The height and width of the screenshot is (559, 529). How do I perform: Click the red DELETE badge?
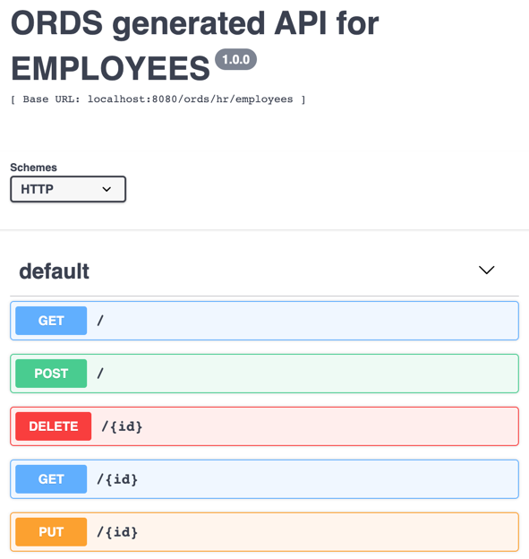54,426
